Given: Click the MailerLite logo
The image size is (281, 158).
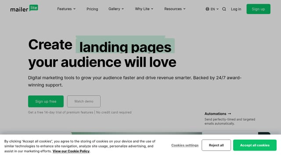Looking at the screenshot, I should (24, 8).
